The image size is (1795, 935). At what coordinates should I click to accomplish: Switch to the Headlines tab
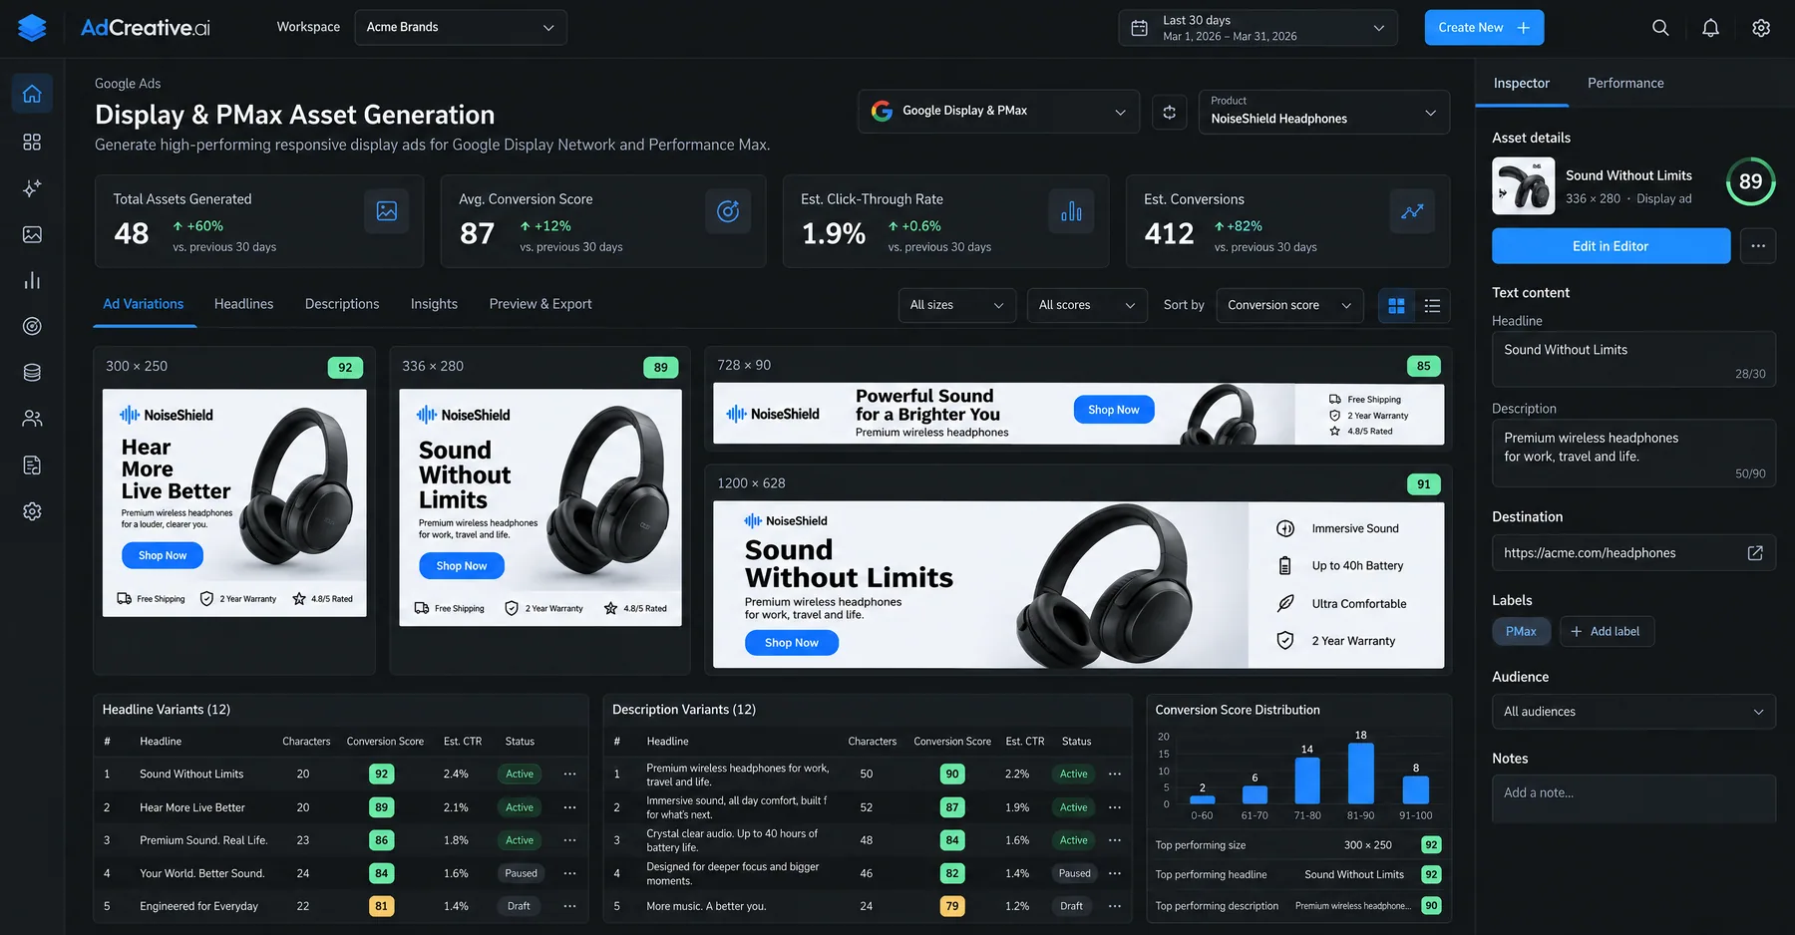point(243,304)
